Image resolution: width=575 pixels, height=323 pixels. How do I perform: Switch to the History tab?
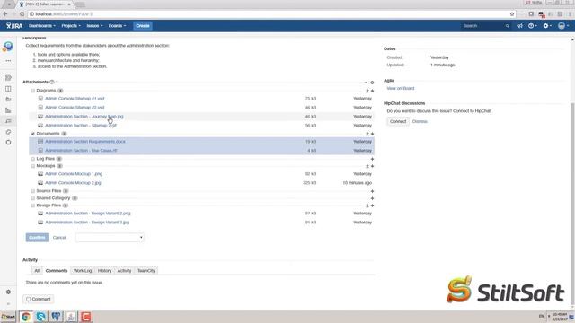[x=104, y=271]
